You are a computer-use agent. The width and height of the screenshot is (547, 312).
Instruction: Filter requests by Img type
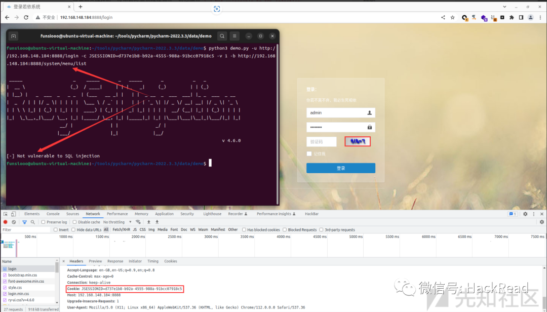point(151,229)
